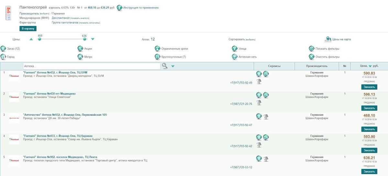Show synonyms via показать синонимы
This screenshot has width=388, height=176.
tap(90, 23)
